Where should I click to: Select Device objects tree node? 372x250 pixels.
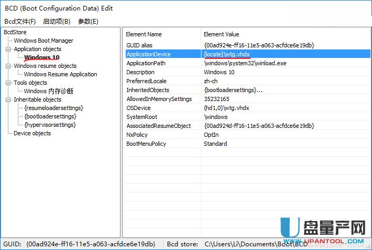click(x=32, y=133)
